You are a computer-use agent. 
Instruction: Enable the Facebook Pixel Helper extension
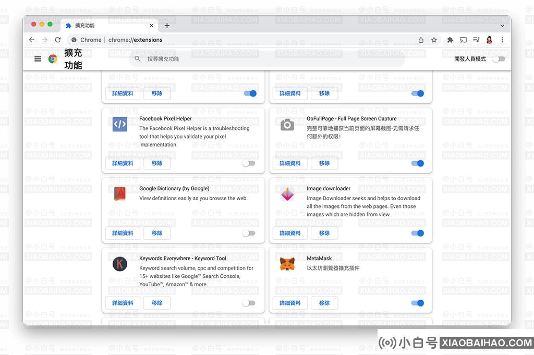click(249, 163)
